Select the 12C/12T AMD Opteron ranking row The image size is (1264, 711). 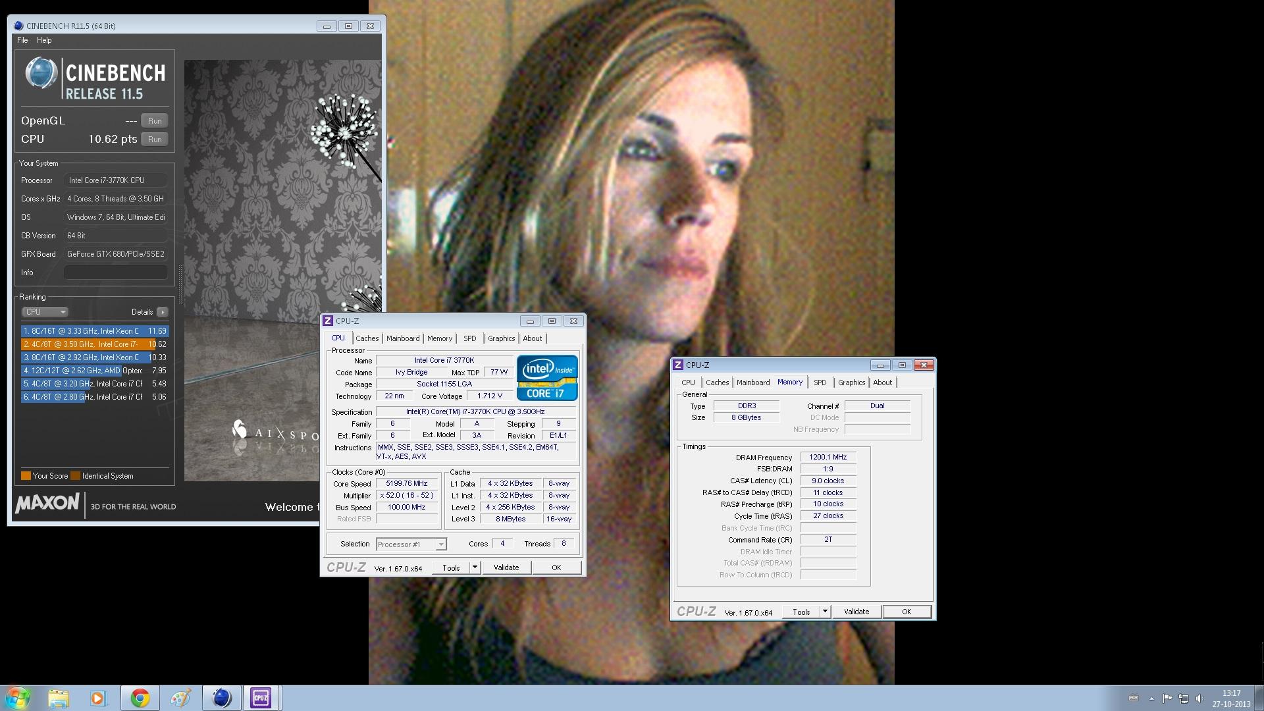(95, 371)
